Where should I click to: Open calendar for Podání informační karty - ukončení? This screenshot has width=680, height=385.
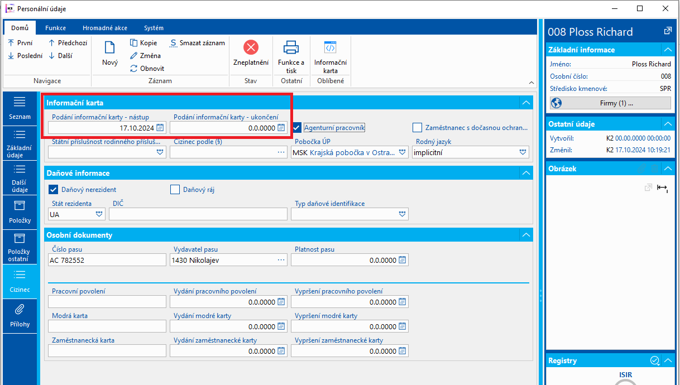tap(281, 128)
